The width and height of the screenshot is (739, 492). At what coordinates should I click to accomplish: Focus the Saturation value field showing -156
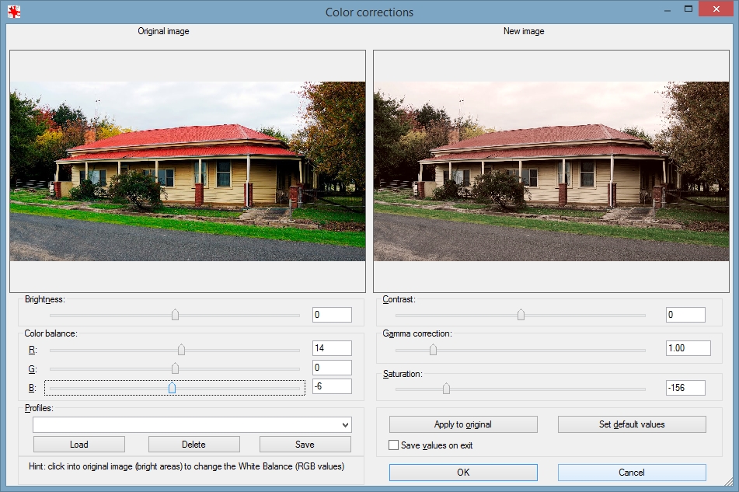pyautogui.click(x=685, y=387)
